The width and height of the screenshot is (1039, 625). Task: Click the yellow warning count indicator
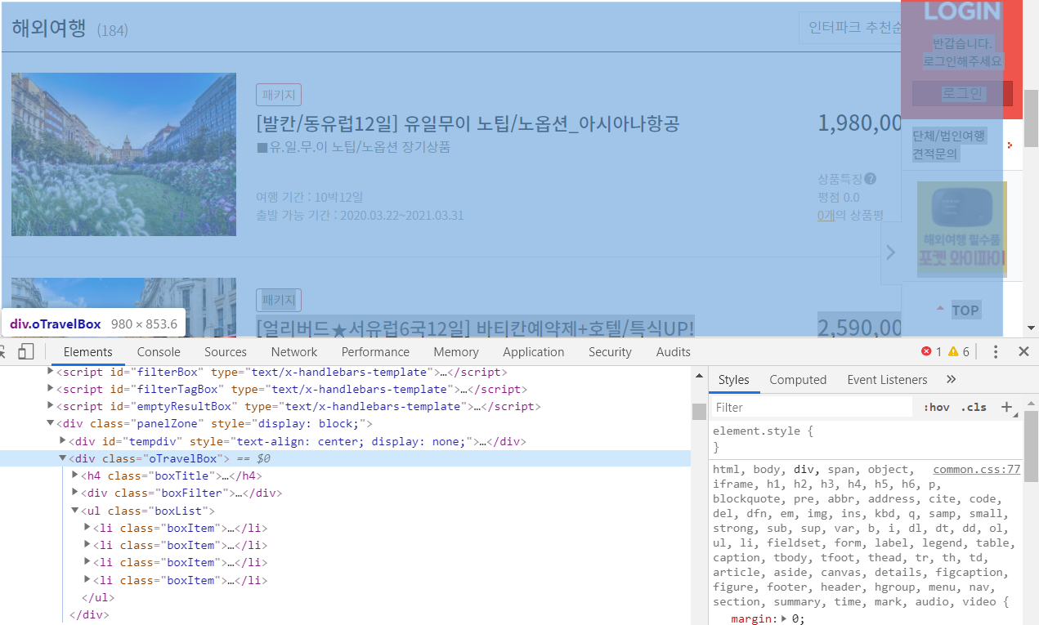pyautogui.click(x=958, y=351)
